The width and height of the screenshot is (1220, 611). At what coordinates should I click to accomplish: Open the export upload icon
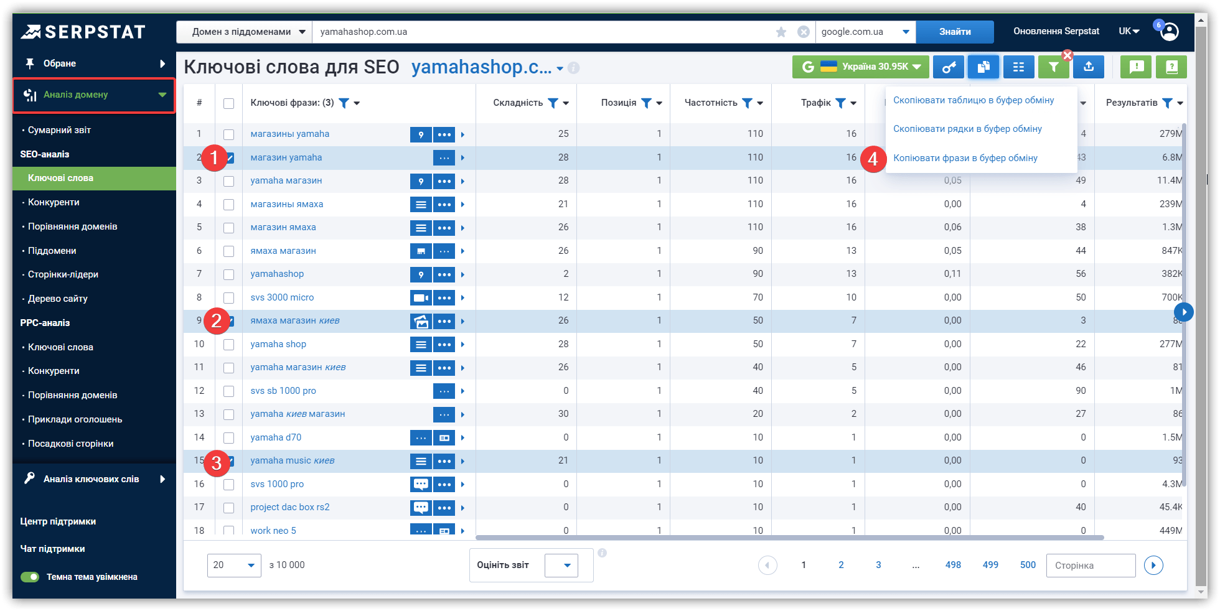point(1089,67)
